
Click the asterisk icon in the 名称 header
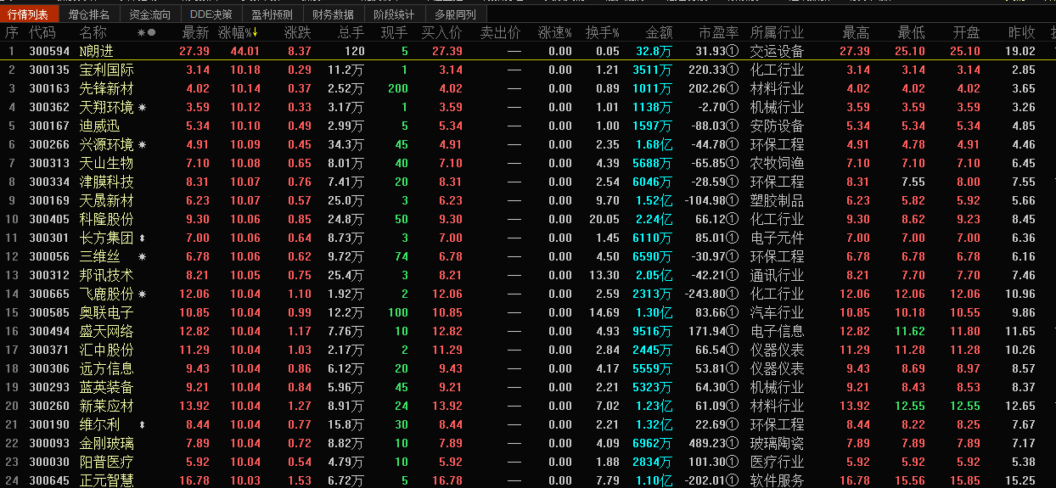tap(141, 33)
